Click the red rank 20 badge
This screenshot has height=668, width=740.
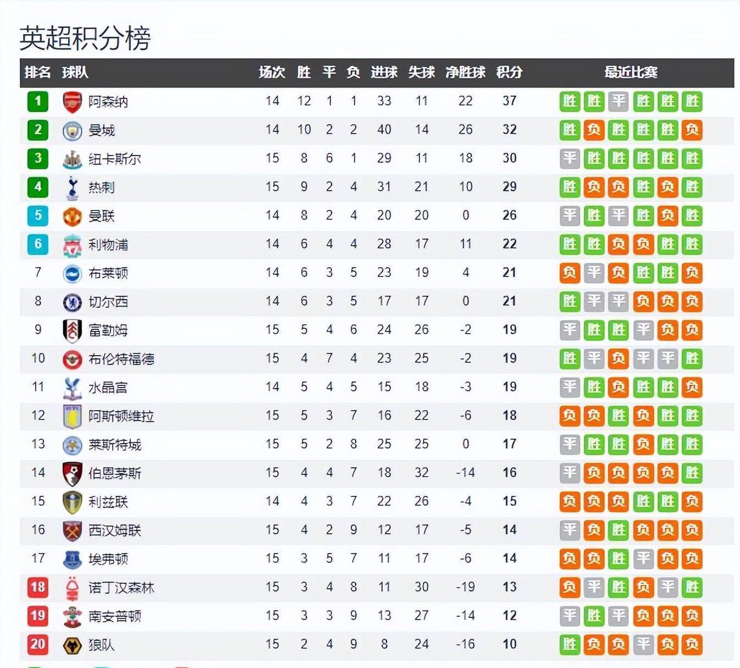[x=38, y=644]
